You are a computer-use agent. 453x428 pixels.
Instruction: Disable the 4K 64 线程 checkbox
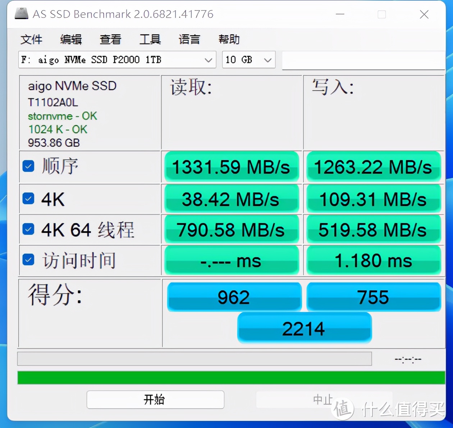(x=28, y=229)
